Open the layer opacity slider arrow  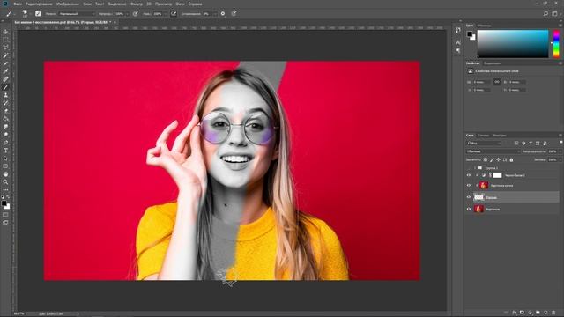coord(560,151)
